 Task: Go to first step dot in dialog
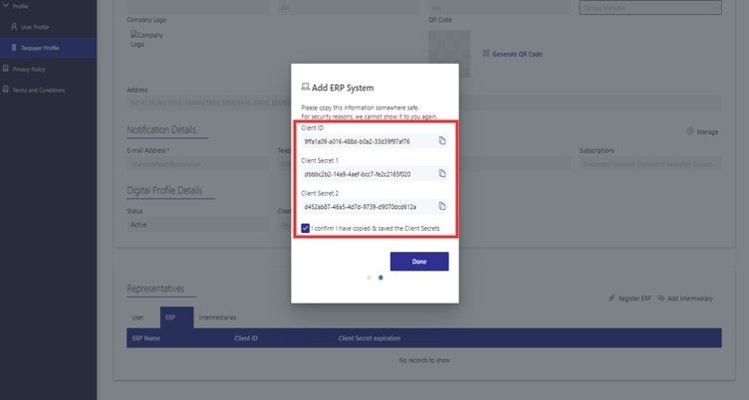pos(369,278)
